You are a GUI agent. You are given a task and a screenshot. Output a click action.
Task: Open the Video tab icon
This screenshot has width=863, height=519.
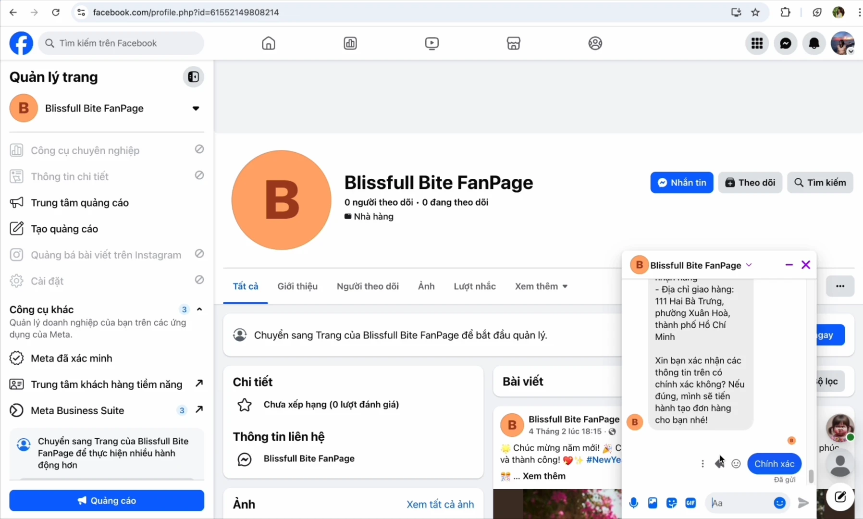tap(431, 43)
